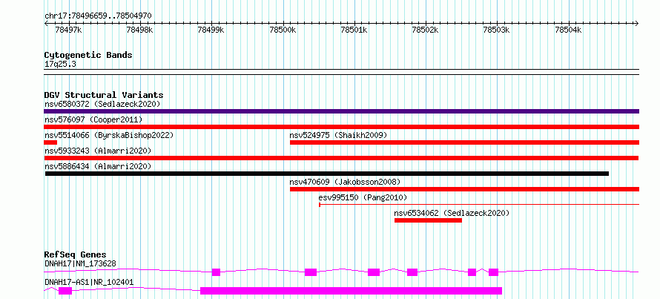Click the red nsv576097 variant bar

[341, 127]
